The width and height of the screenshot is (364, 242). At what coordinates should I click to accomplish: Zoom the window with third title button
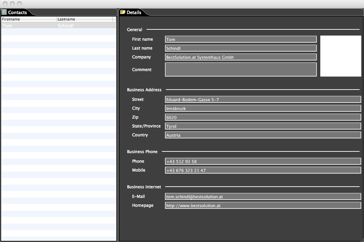click(x=19, y=3)
